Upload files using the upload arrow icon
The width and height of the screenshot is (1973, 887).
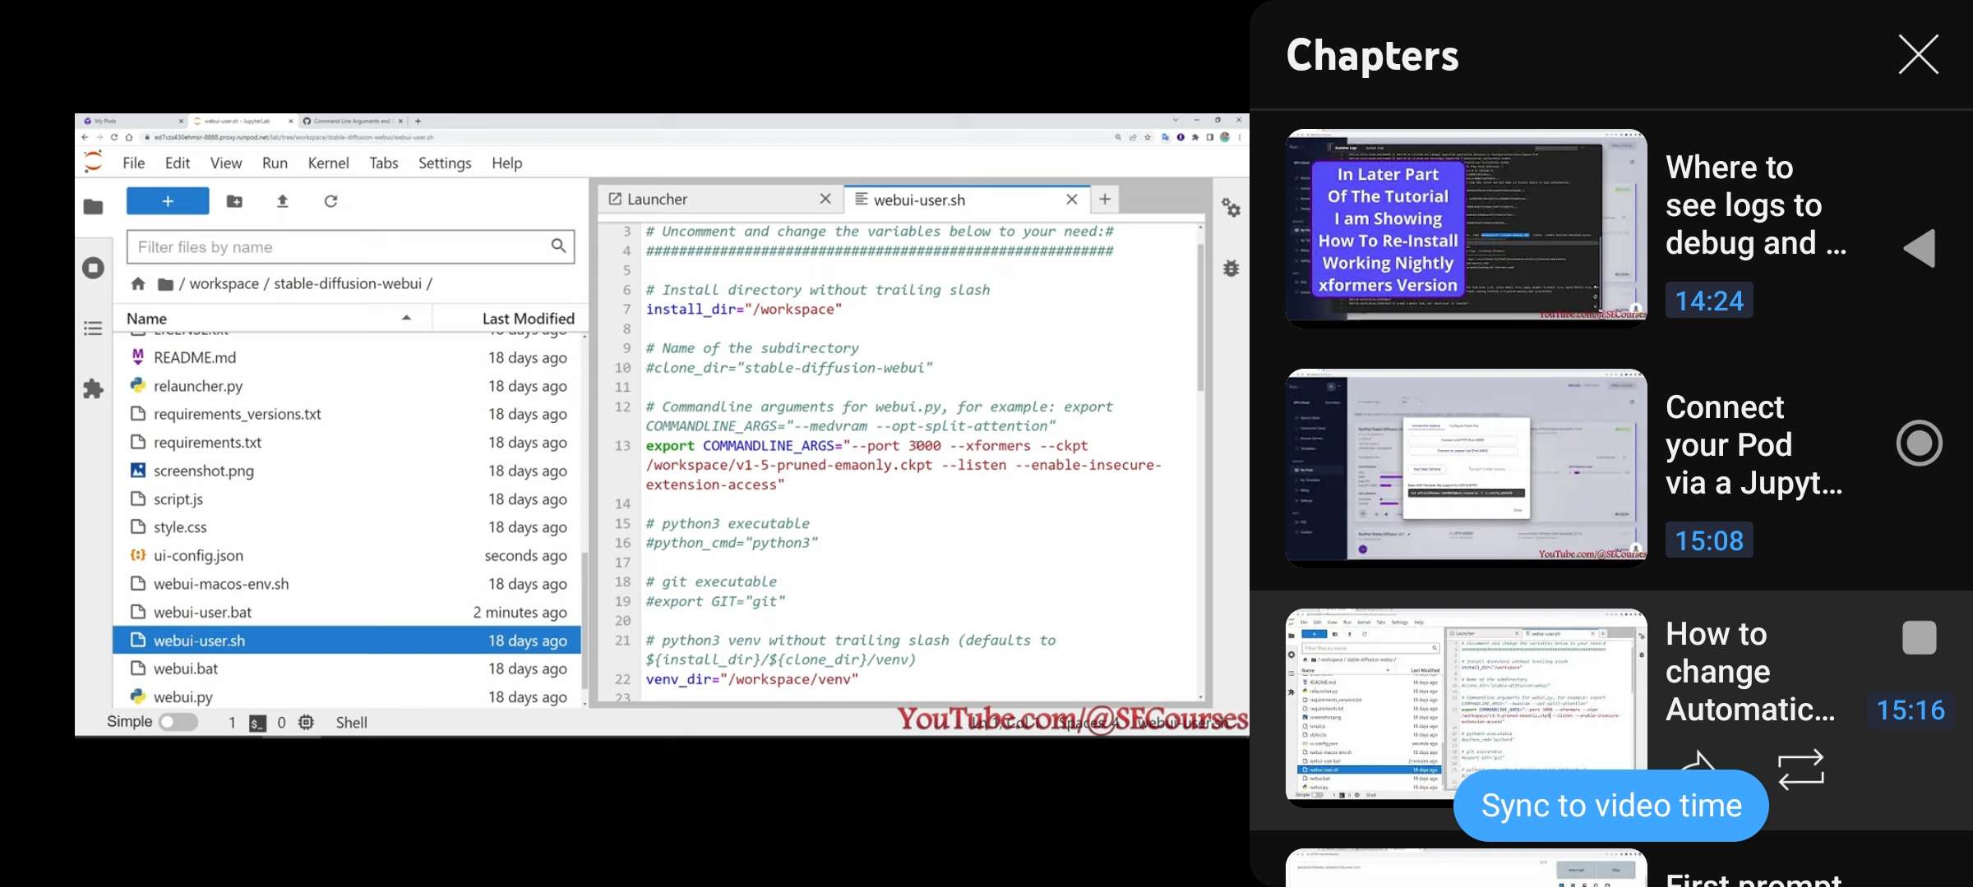tap(283, 201)
